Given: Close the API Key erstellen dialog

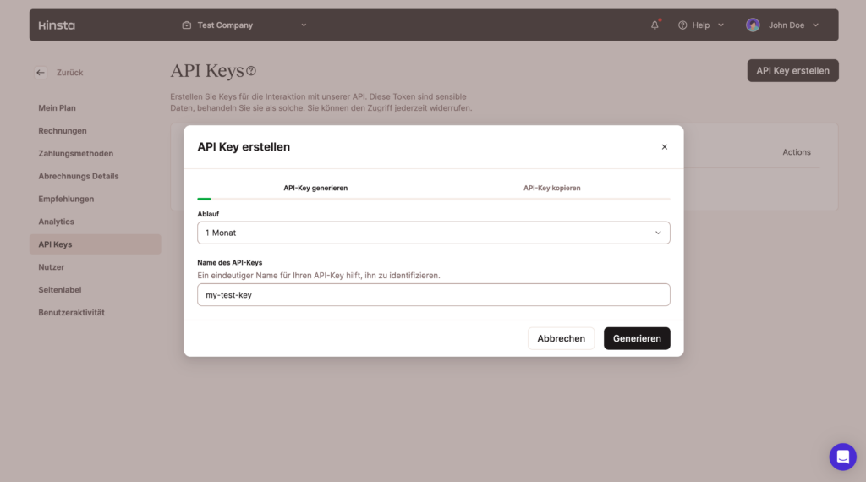Looking at the screenshot, I should [x=664, y=147].
